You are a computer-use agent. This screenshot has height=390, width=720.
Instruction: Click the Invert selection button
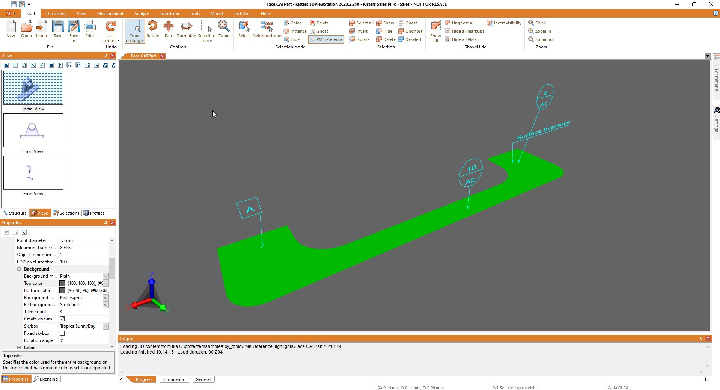[x=358, y=31]
